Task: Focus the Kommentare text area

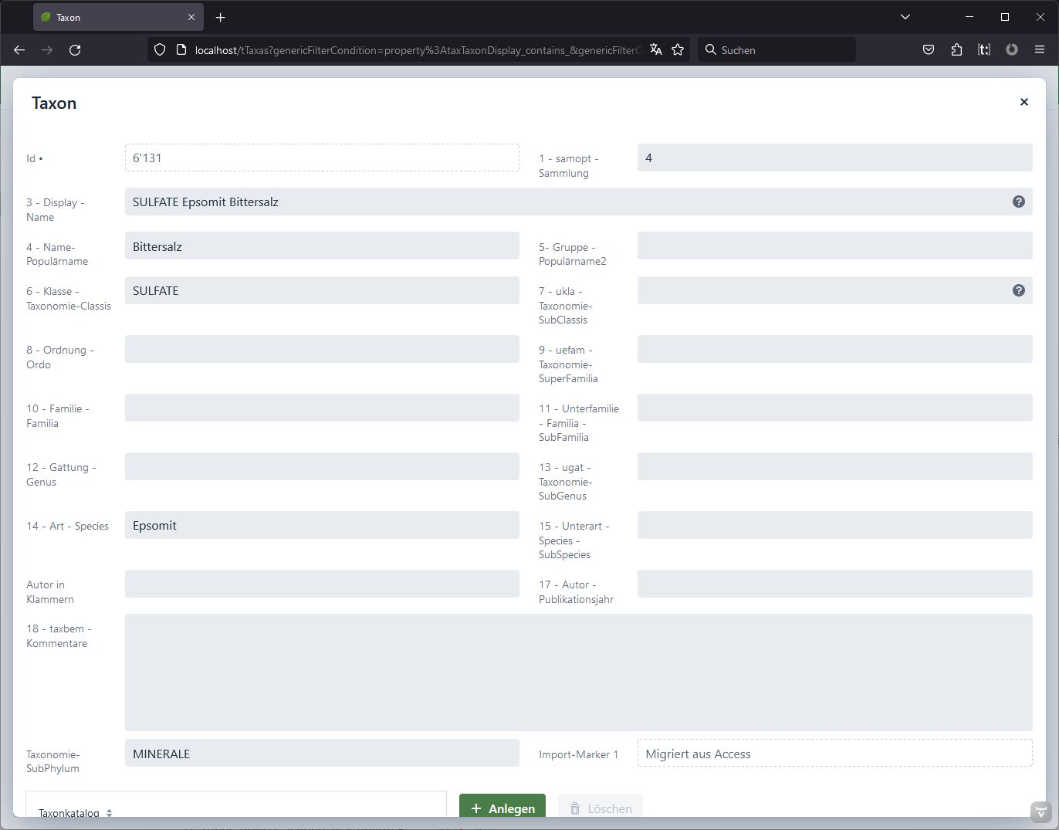Action: tap(578, 672)
